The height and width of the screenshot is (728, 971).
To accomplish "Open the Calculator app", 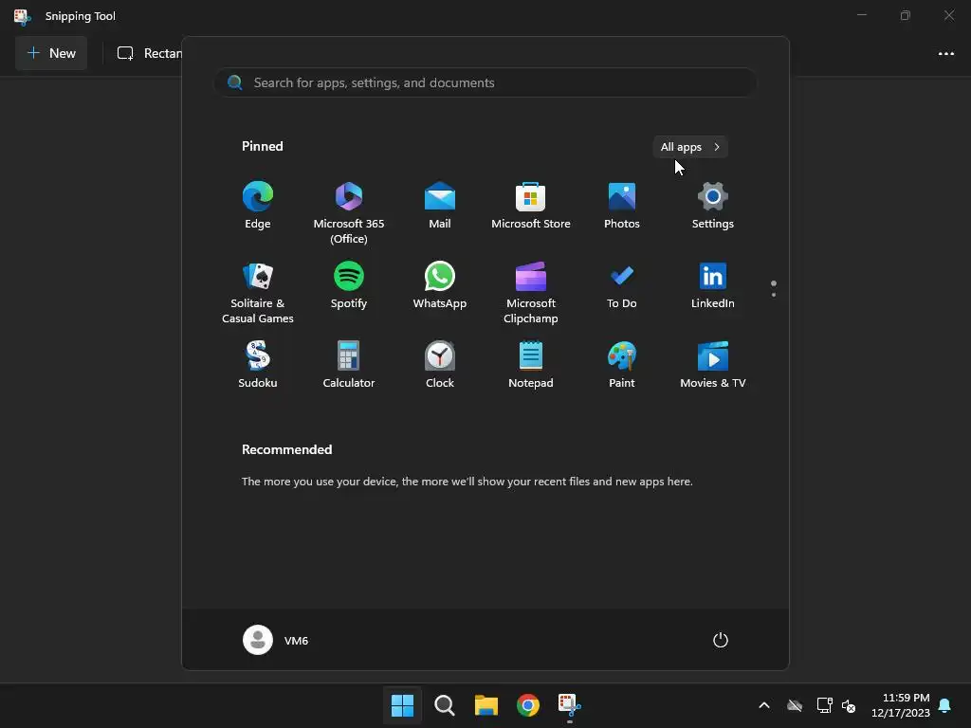I will 349,365.
